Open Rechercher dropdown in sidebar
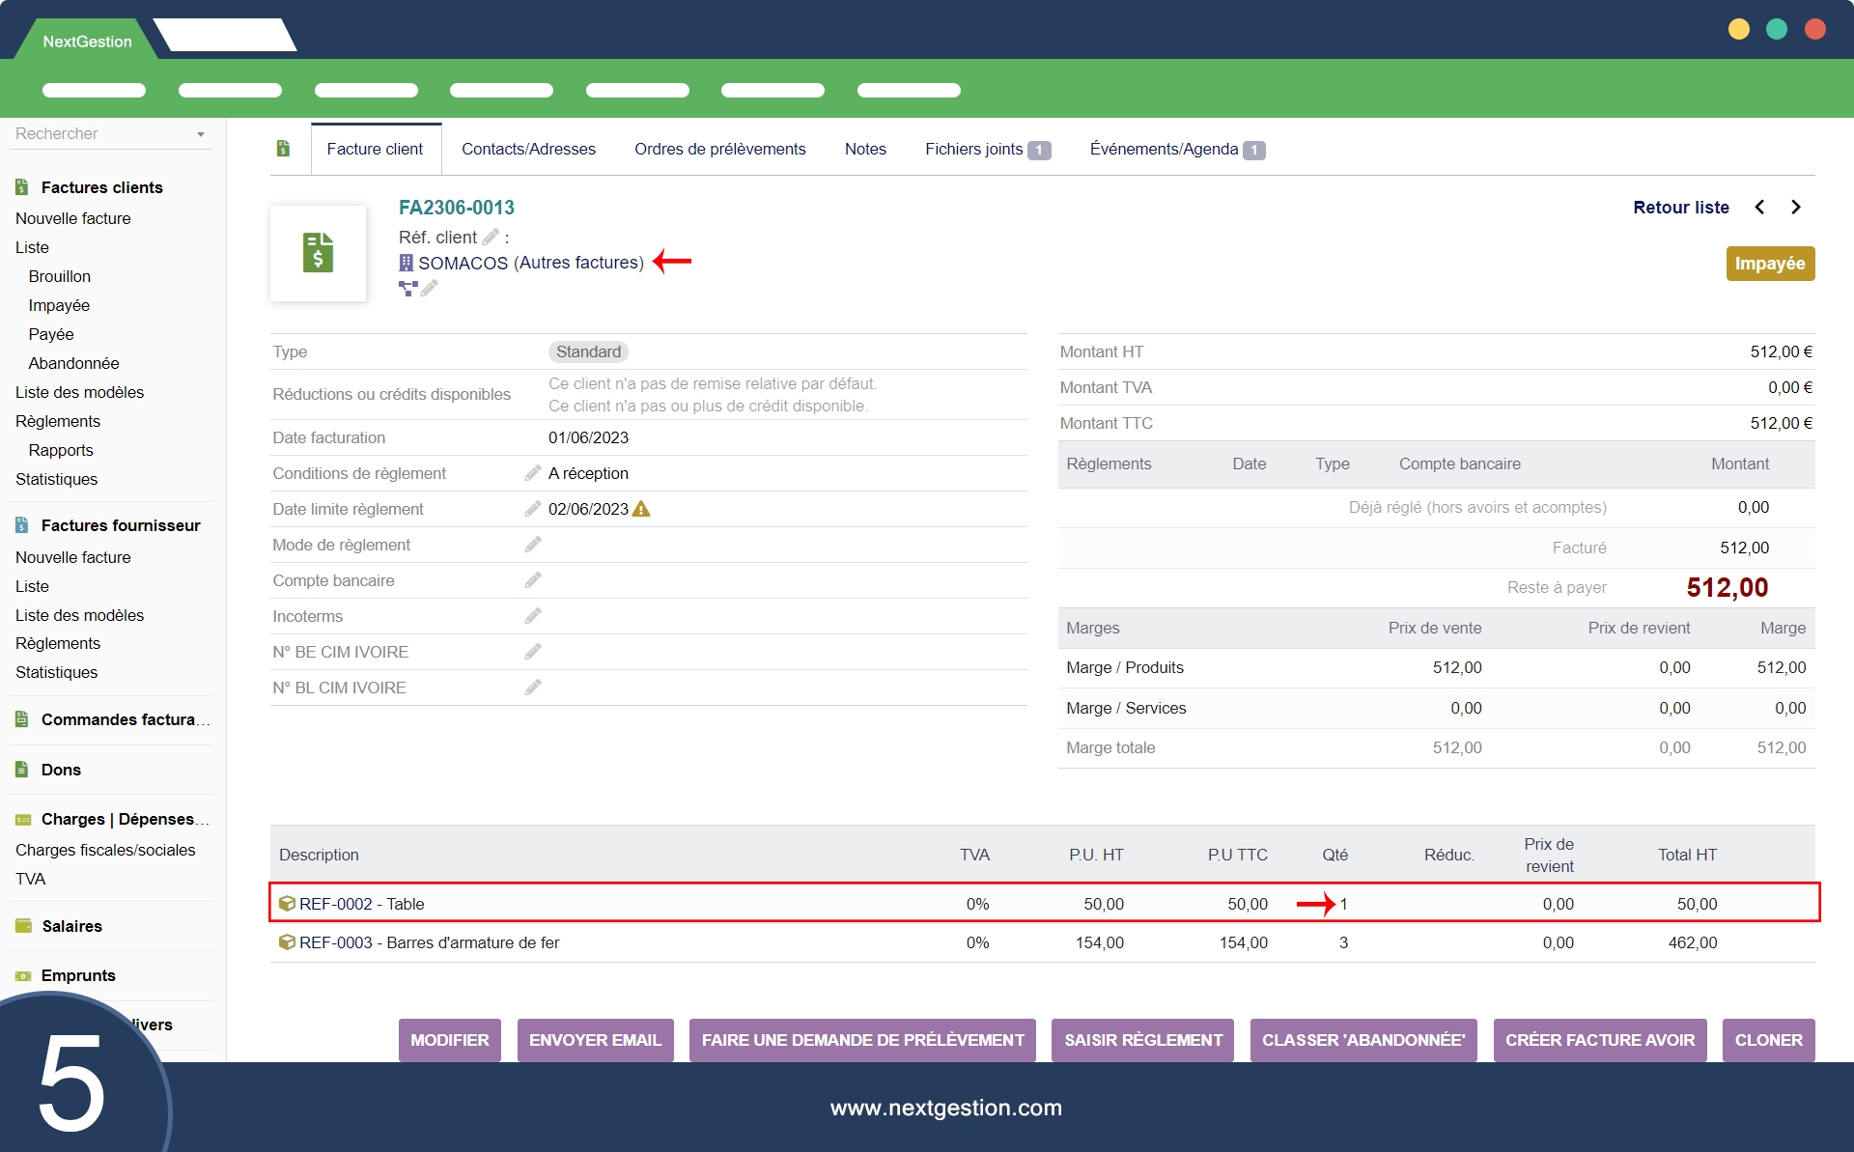Screen dimensions: 1854x1152 click(201, 134)
